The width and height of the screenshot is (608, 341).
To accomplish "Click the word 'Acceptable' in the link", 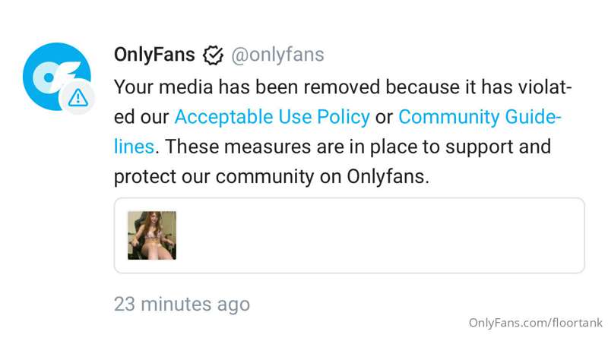I will pos(224,117).
